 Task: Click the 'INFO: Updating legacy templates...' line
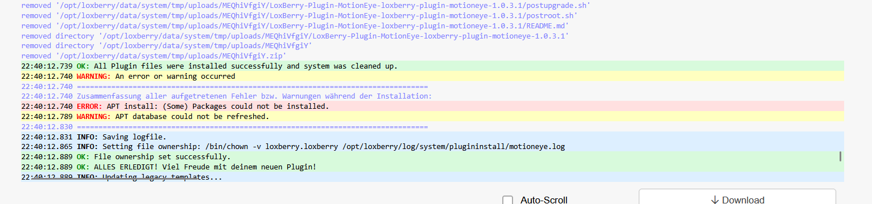[x=432, y=177]
